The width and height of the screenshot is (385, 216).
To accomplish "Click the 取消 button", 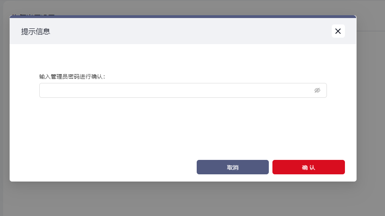I will (x=232, y=167).
